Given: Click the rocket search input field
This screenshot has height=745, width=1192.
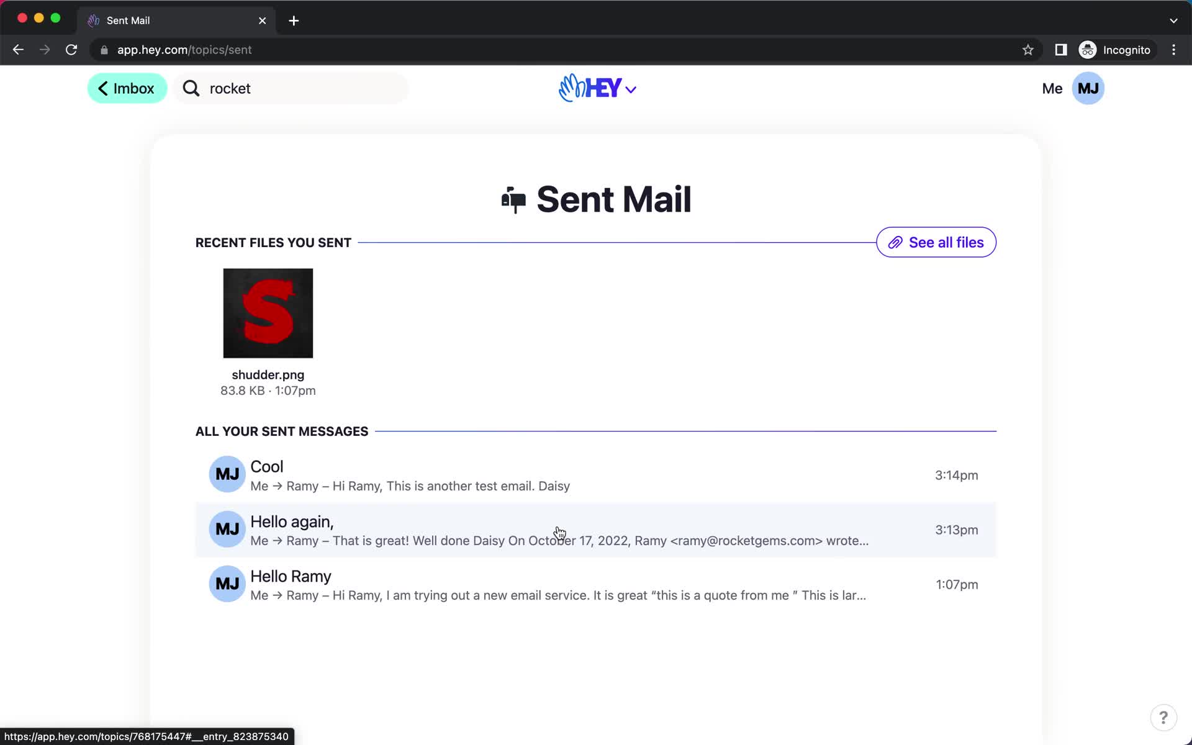Looking at the screenshot, I should (292, 88).
